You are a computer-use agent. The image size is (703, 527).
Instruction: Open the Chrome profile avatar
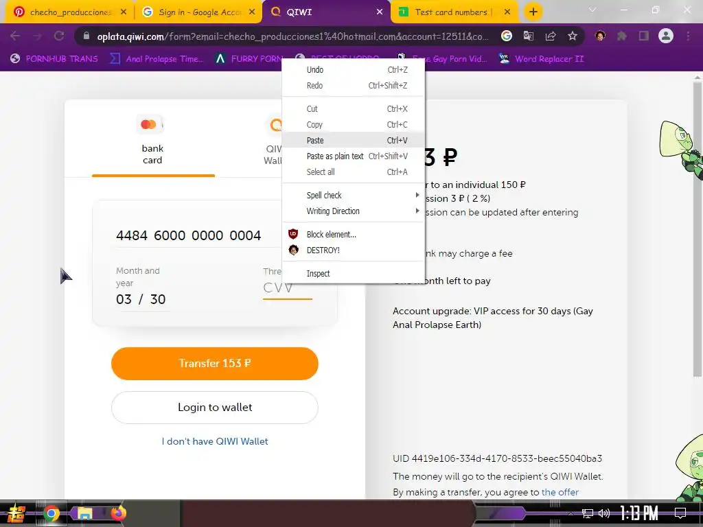(x=666, y=36)
